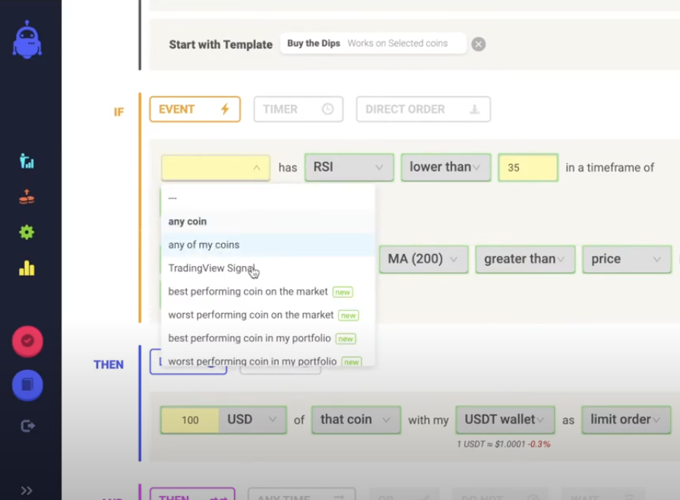Open the RSI indicator dropdown
Screen dimensions: 680x500
pyautogui.click(x=349, y=167)
